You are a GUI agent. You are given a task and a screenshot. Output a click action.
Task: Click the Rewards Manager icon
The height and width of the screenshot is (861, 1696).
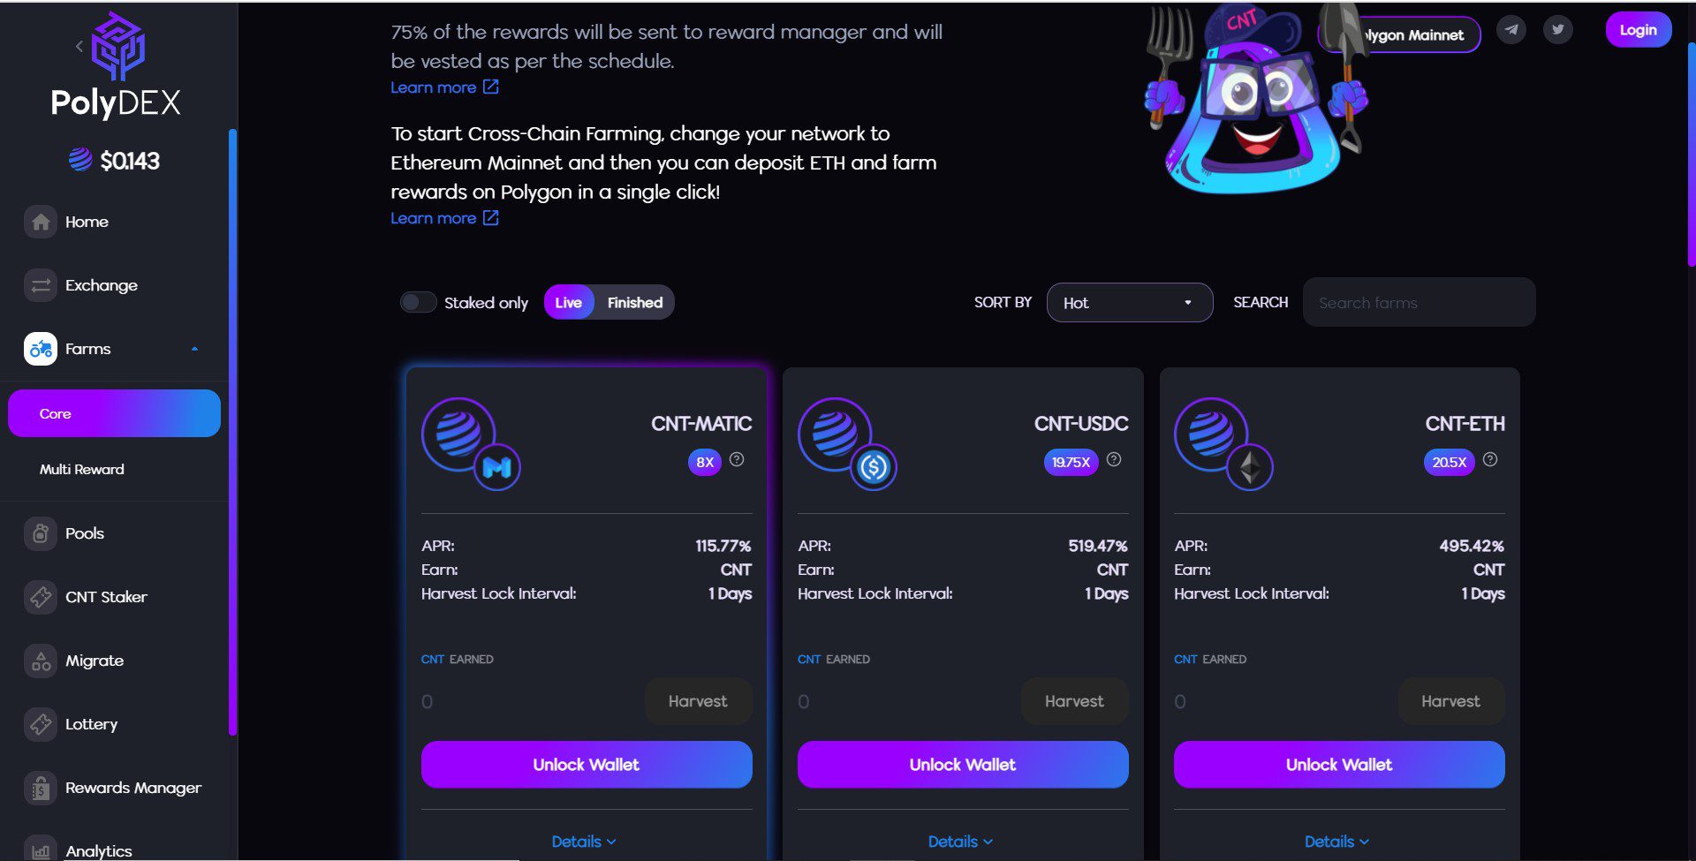pos(41,788)
